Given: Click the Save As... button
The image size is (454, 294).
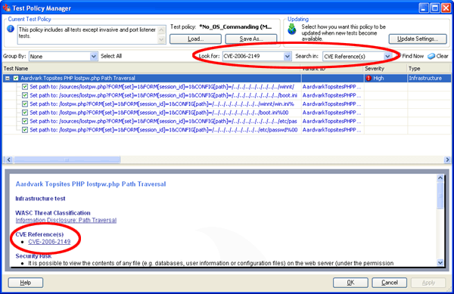Looking at the screenshot, I should point(251,39).
